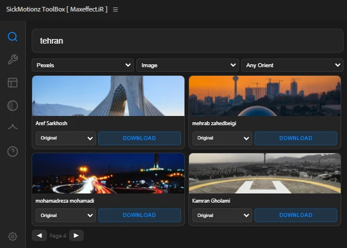
Task: Open the Original size dropdown for Aref Sarkhosh
Action: click(x=65, y=138)
